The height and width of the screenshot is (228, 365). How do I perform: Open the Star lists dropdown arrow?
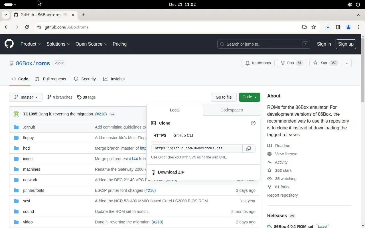[x=346, y=63]
